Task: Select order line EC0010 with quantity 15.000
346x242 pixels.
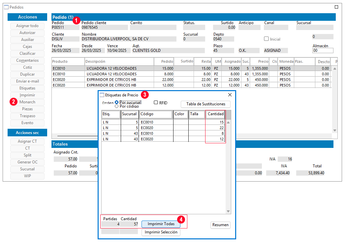Action: pos(192,68)
